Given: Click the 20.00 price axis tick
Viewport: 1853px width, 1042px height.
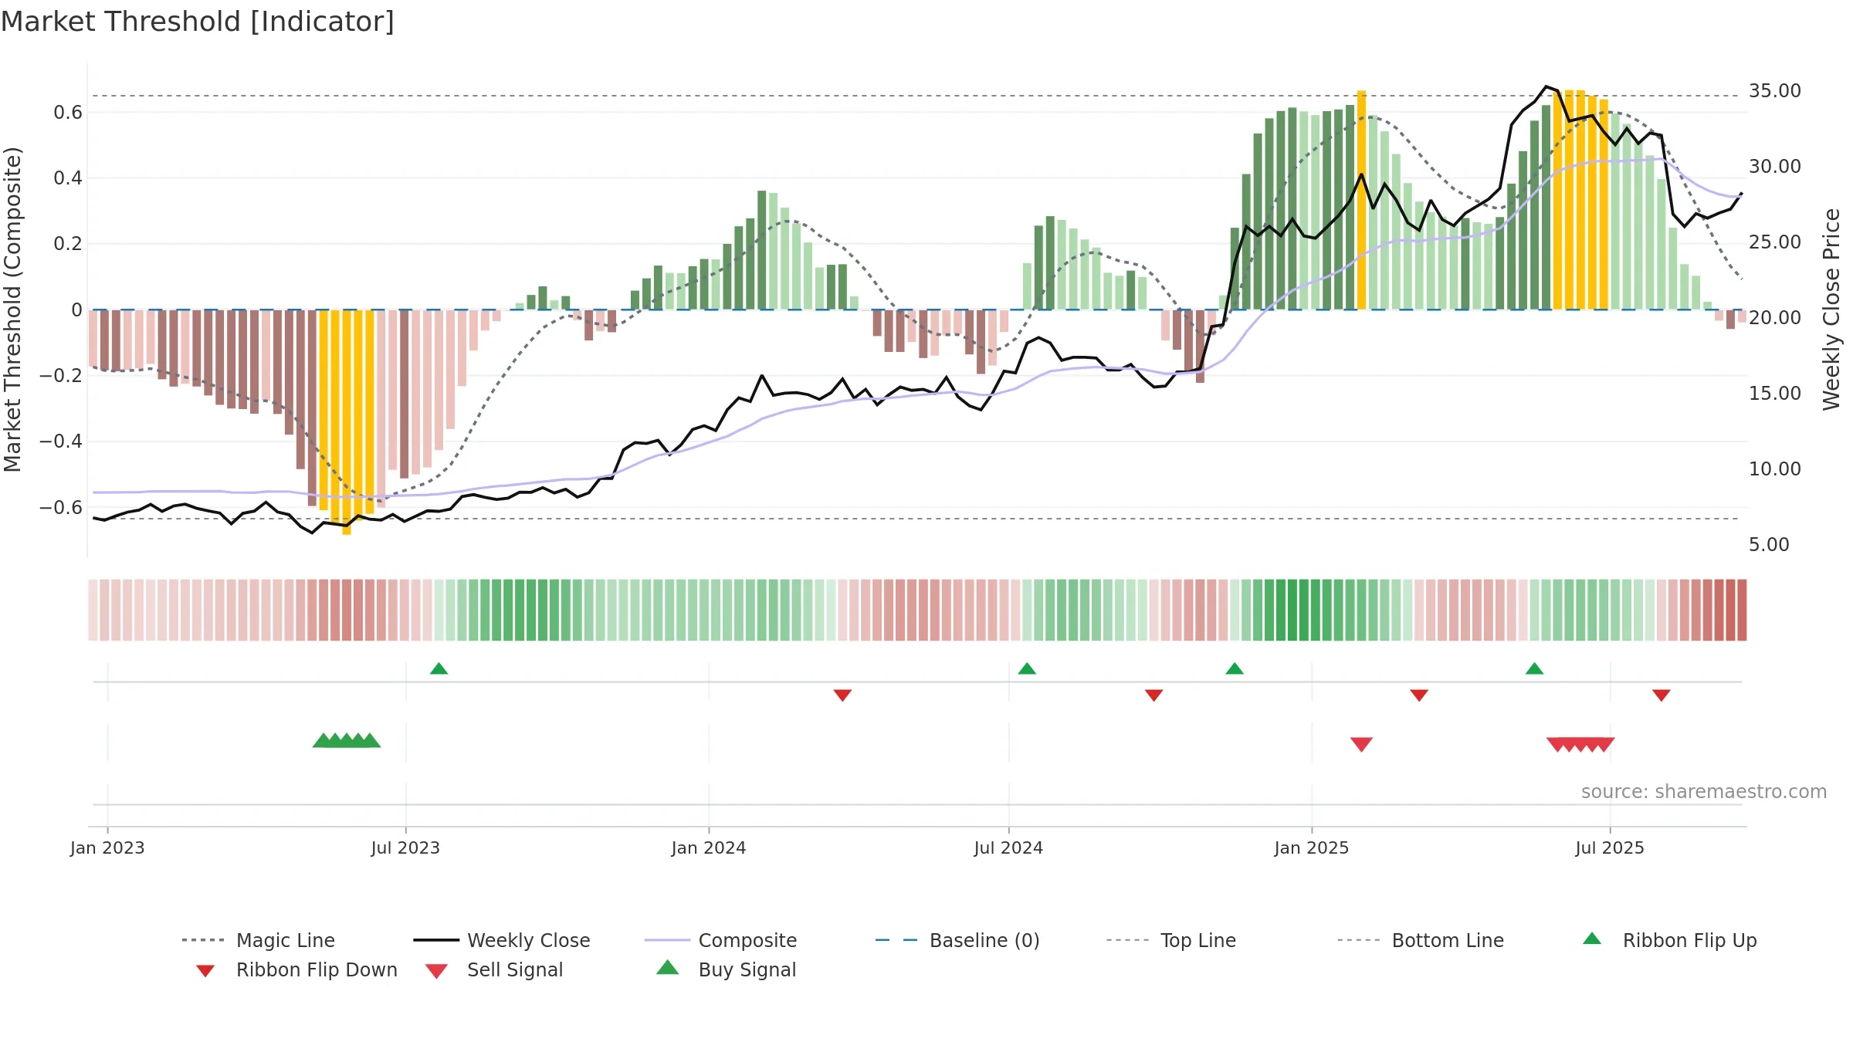Looking at the screenshot, I should pyautogui.click(x=1775, y=318).
